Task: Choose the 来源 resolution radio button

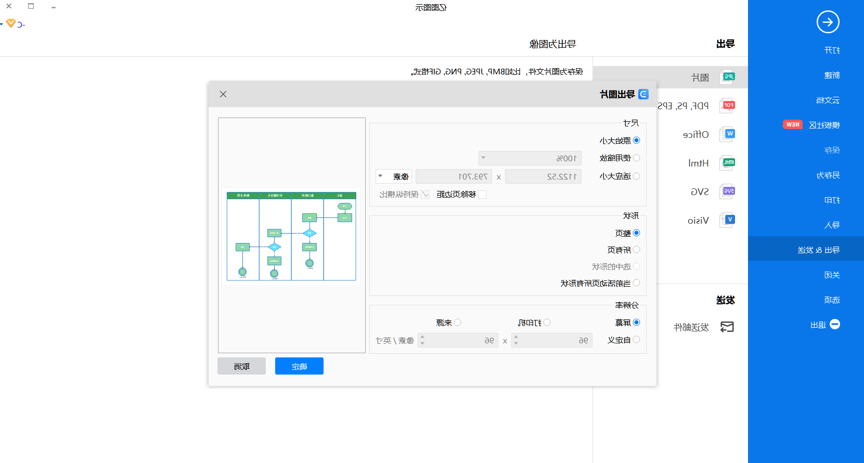Action: [x=458, y=323]
